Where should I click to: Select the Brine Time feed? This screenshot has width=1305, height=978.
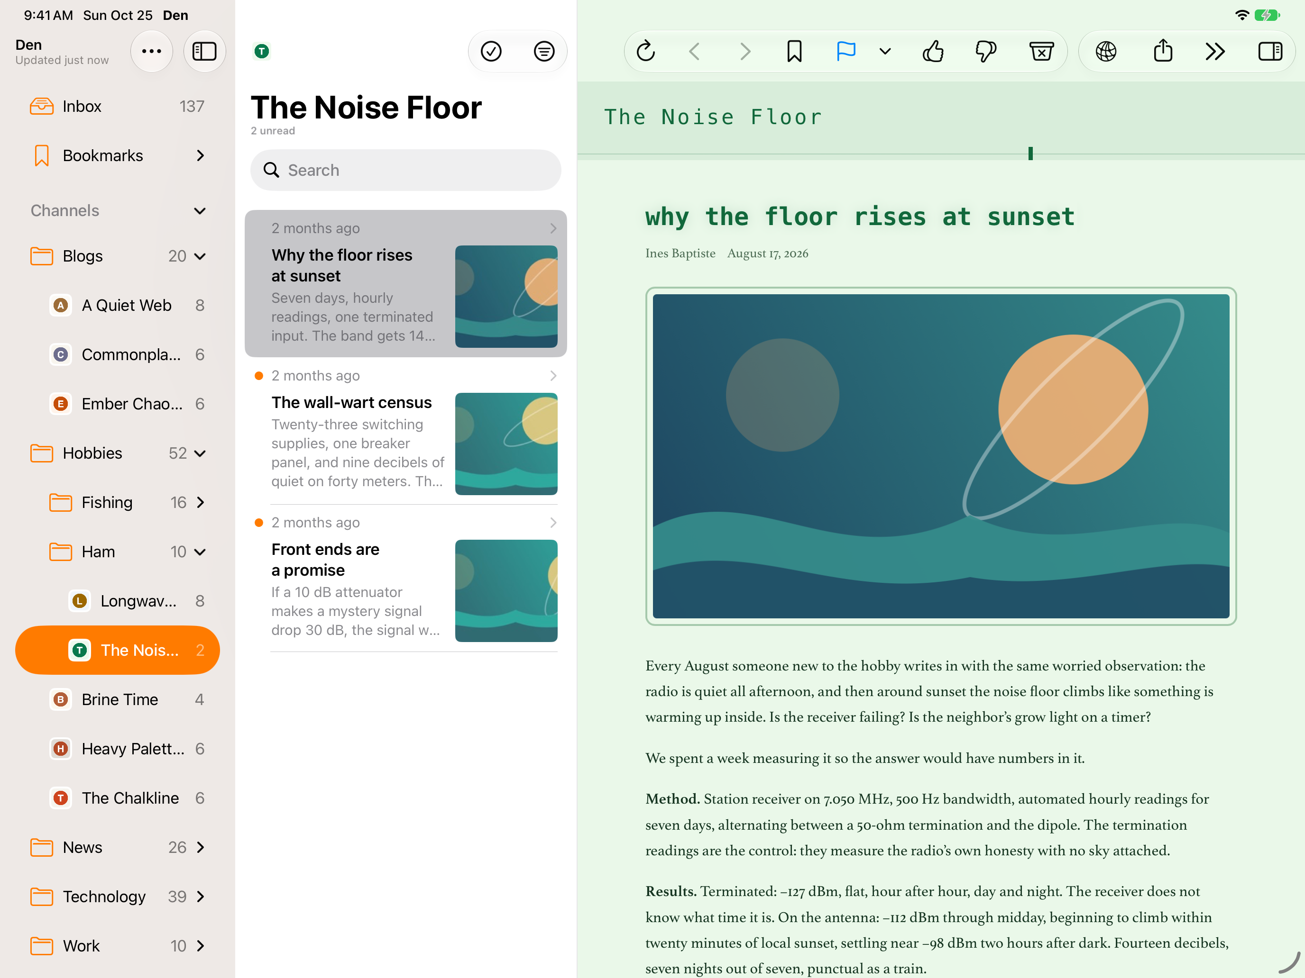pos(118,700)
